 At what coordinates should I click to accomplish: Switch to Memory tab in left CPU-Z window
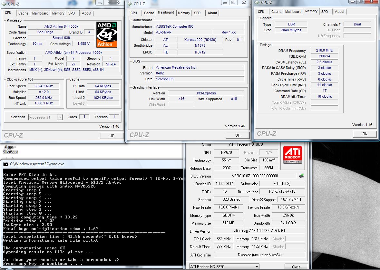coord(58,13)
